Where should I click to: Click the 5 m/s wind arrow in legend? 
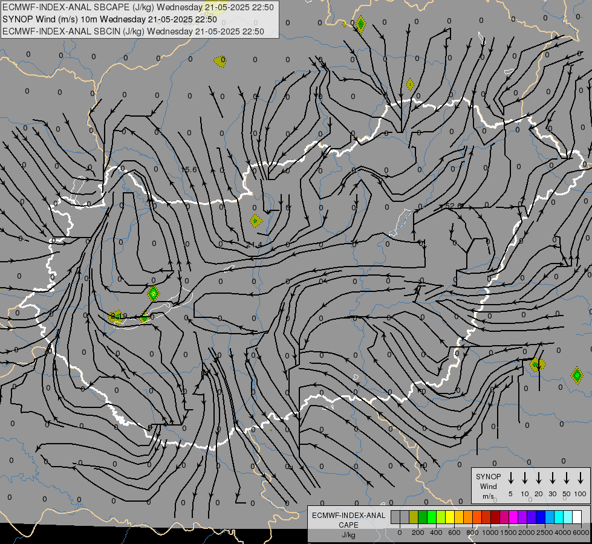pos(510,478)
